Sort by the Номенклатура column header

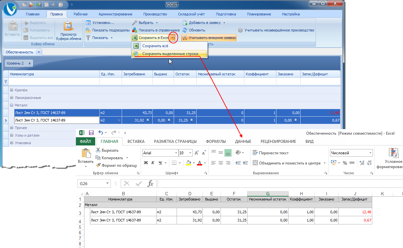[54, 74]
